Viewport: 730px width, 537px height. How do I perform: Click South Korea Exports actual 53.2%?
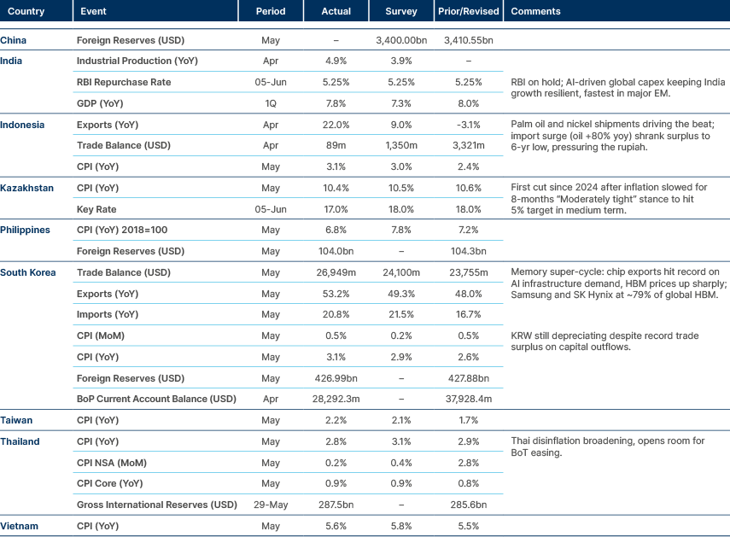click(x=336, y=294)
